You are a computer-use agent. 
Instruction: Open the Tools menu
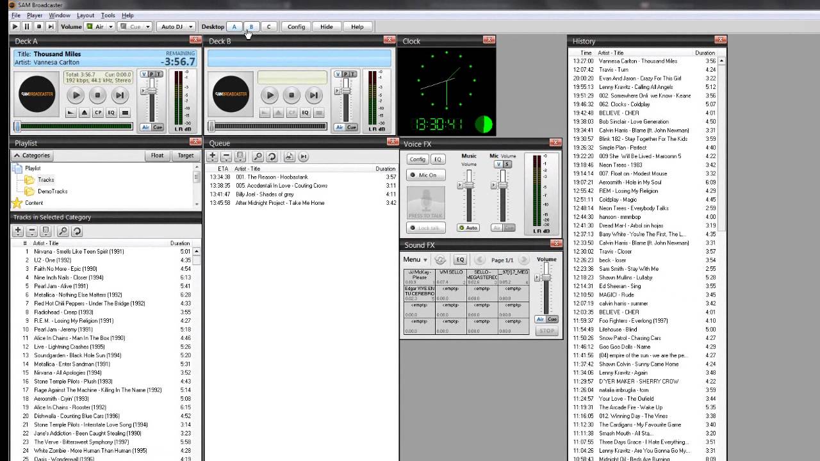(x=108, y=15)
